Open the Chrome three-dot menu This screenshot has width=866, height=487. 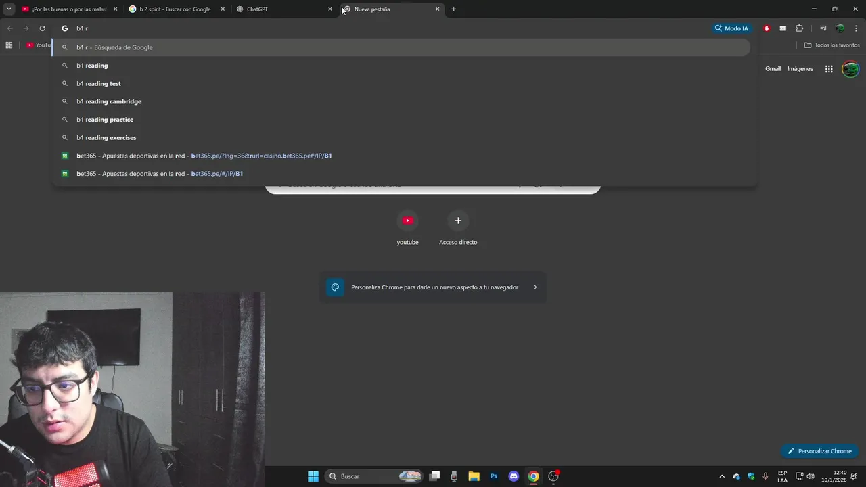(856, 28)
